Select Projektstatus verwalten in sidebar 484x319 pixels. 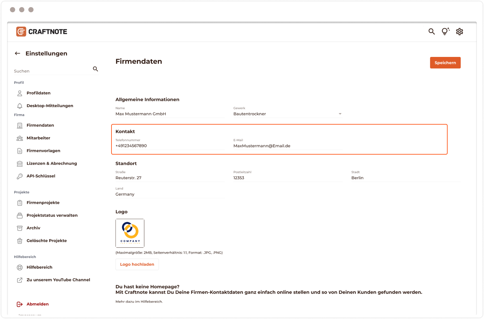52,215
